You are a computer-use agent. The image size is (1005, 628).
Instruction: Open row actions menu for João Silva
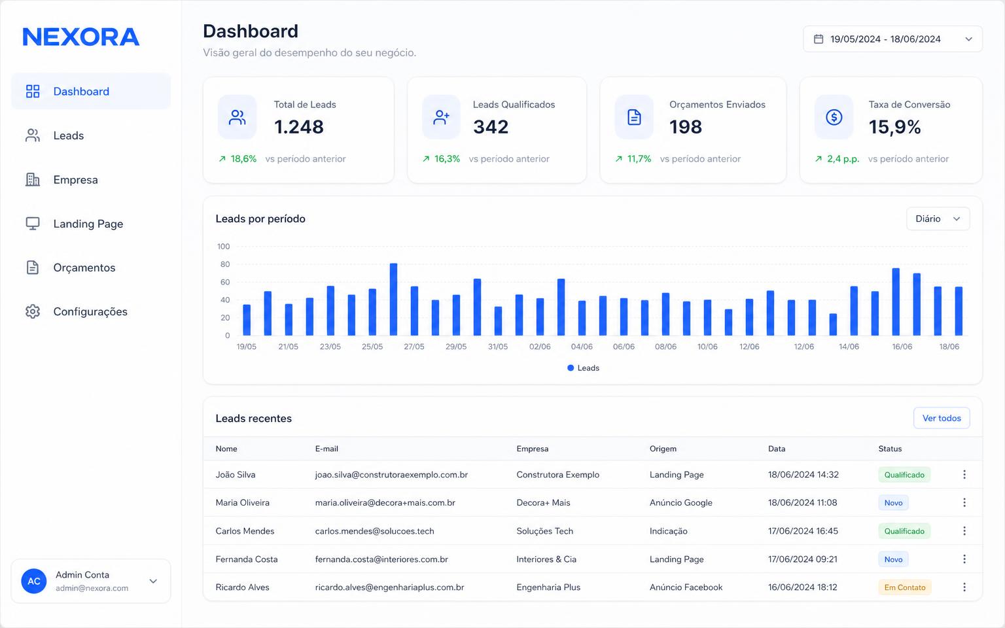pos(964,474)
